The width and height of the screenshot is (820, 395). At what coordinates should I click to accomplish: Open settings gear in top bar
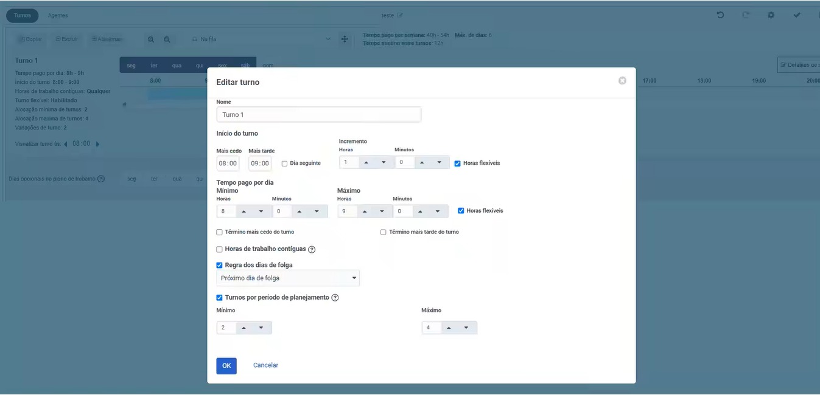click(771, 15)
